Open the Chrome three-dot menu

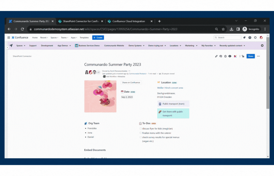(265, 29)
